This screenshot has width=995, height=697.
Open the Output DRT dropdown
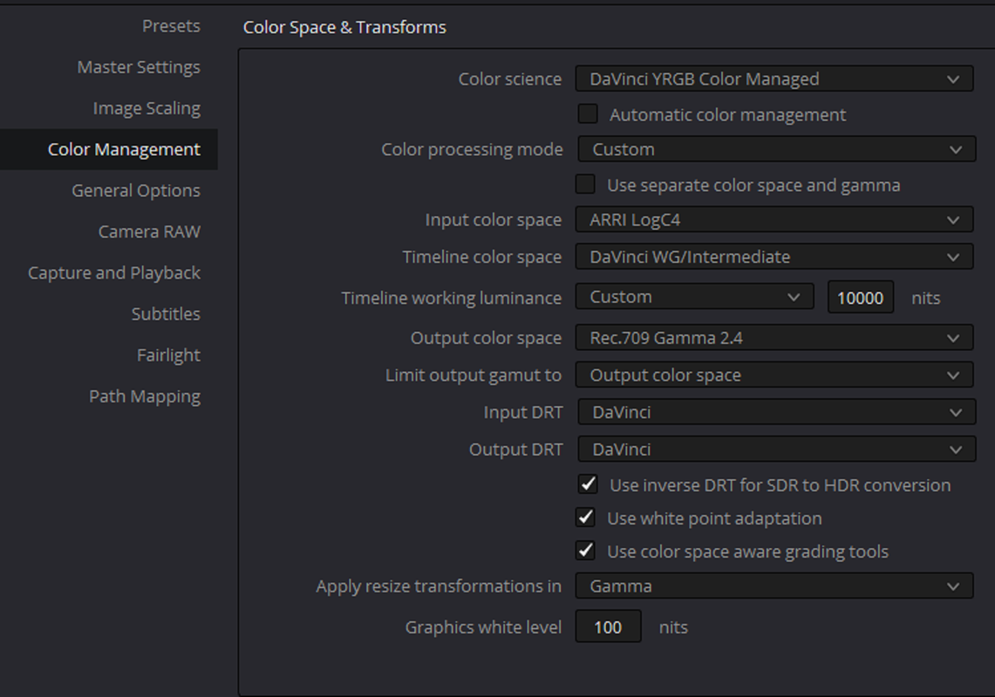click(777, 450)
